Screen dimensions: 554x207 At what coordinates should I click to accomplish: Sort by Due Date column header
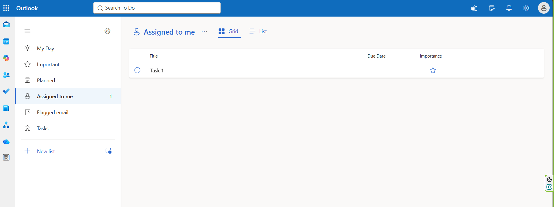[x=376, y=56]
